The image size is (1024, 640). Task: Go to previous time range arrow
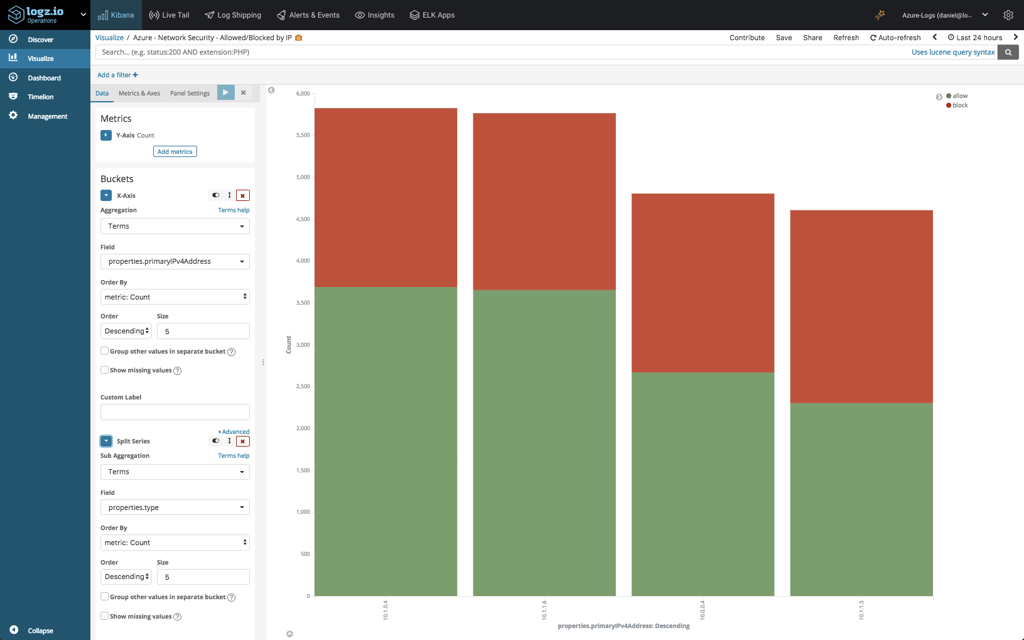coord(935,37)
